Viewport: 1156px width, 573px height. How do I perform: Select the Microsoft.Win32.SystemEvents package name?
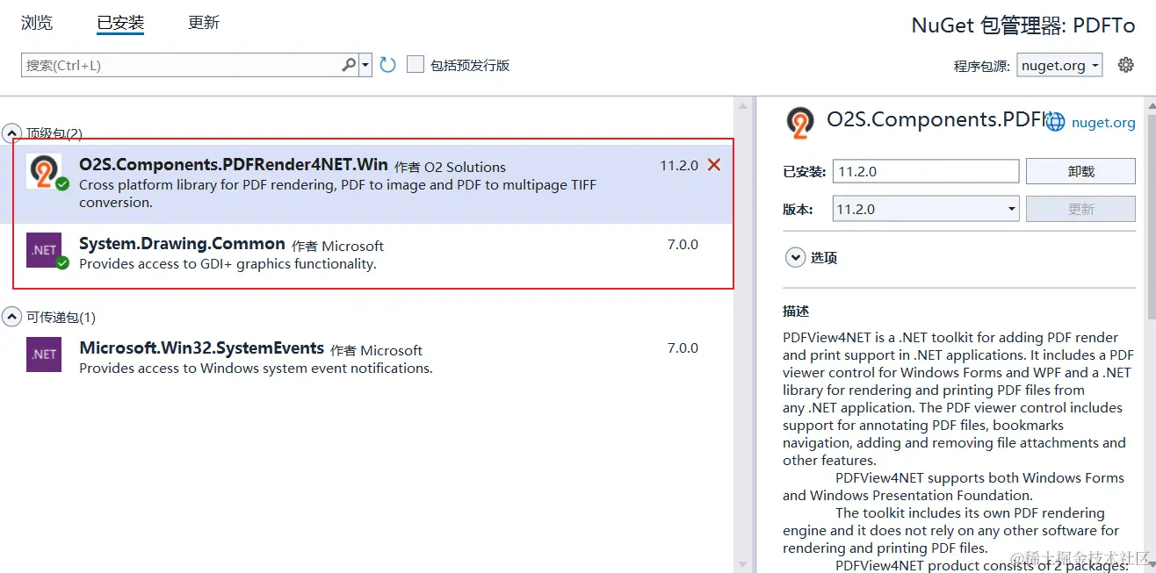coord(202,348)
